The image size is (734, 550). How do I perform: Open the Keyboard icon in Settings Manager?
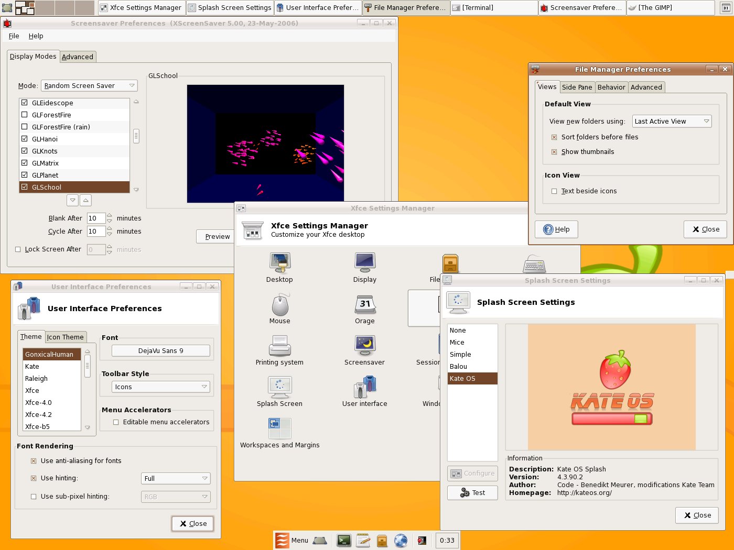(x=535, y=265)
